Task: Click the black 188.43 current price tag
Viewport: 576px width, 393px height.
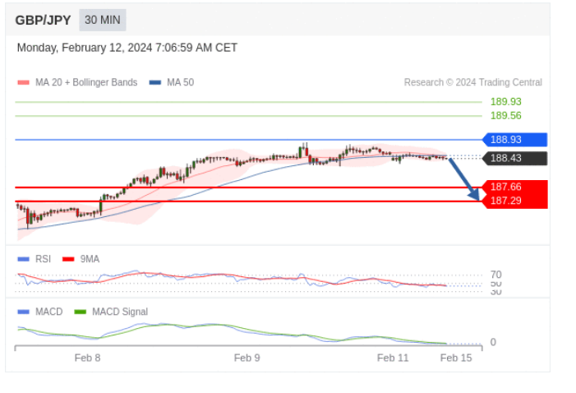Action: coord(515,158)
